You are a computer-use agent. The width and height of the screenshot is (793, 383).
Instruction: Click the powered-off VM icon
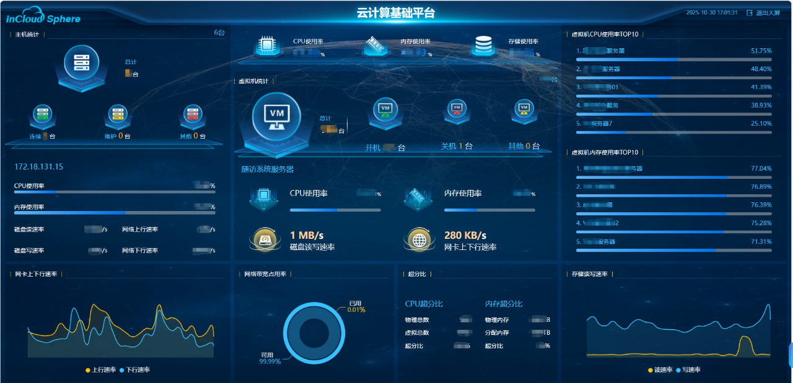click(x=457, y=110)
